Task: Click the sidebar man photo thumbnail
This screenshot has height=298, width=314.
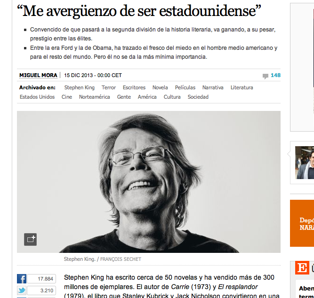Action: pos(305,163)
